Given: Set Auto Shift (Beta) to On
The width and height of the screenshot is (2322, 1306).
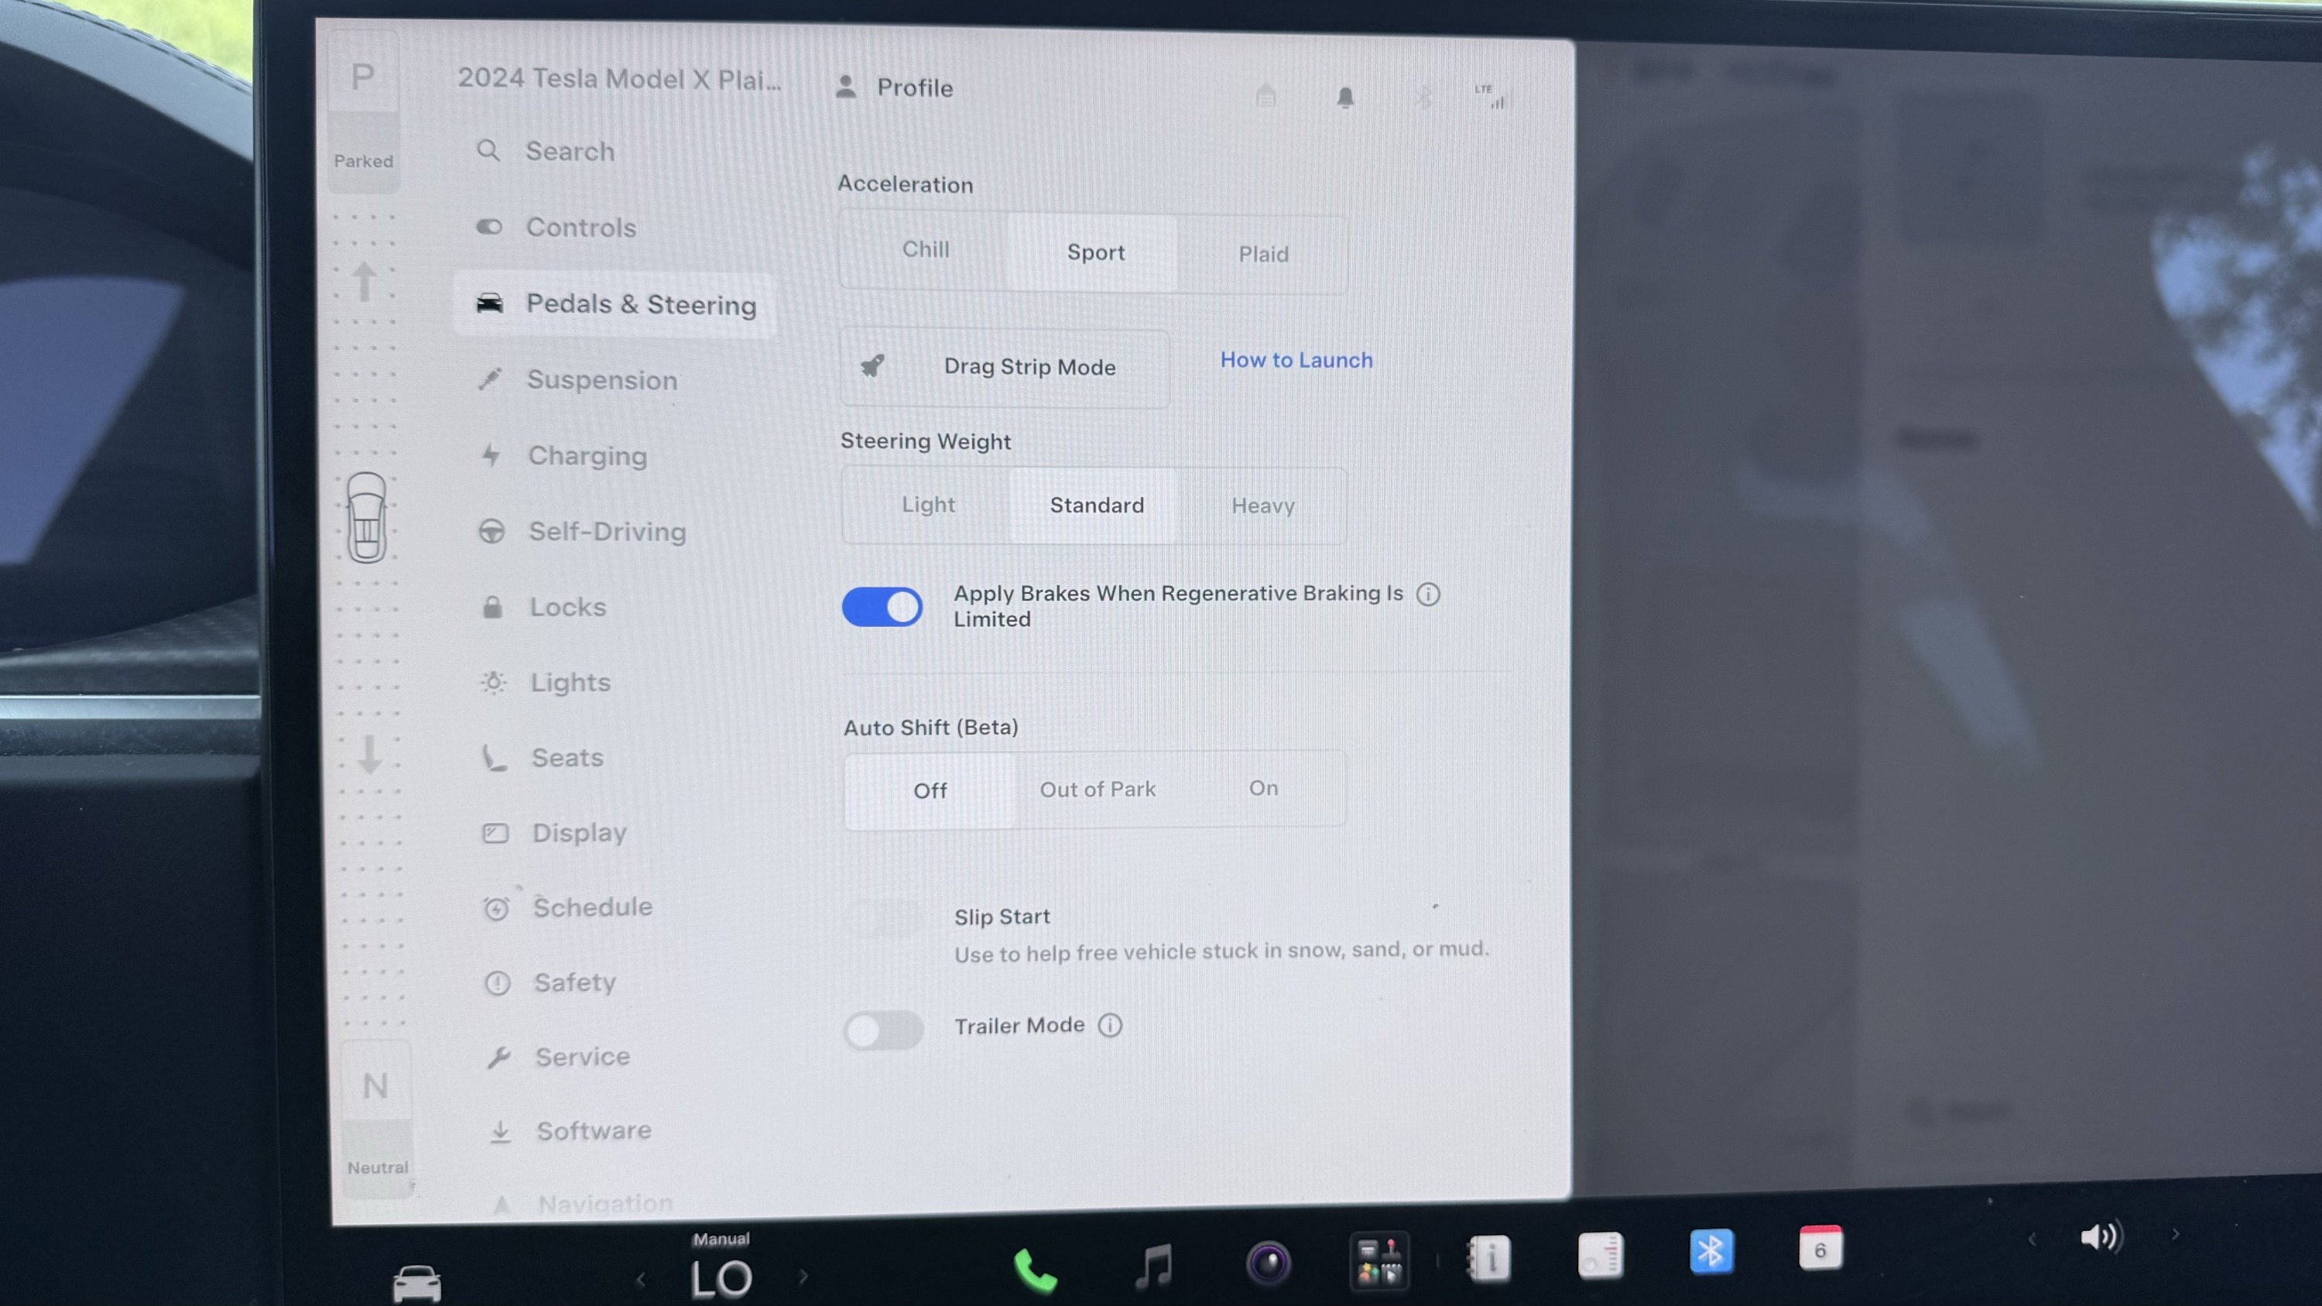Looking at the screenshot, I should 1263,789.
